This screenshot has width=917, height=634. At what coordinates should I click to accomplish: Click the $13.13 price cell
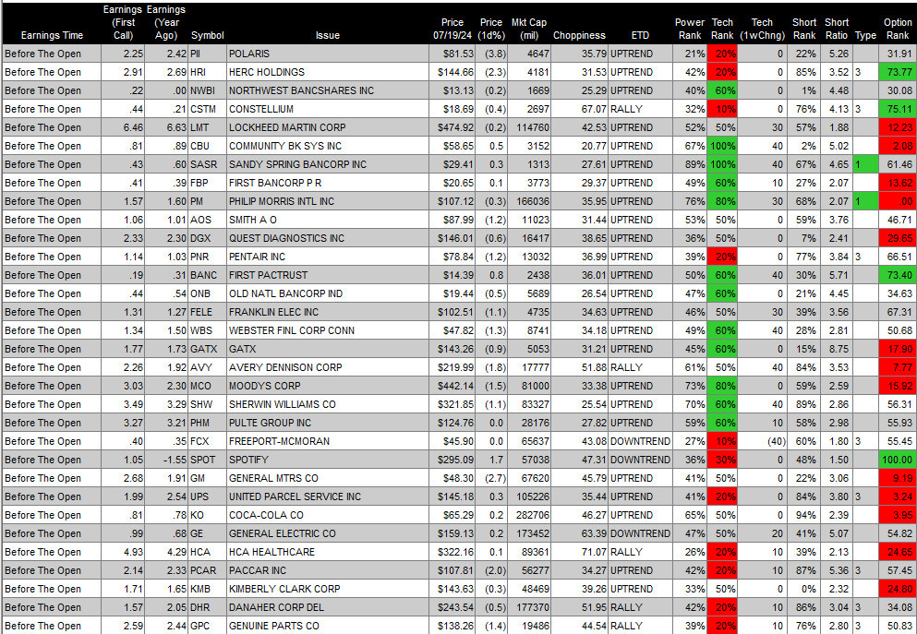452,90
